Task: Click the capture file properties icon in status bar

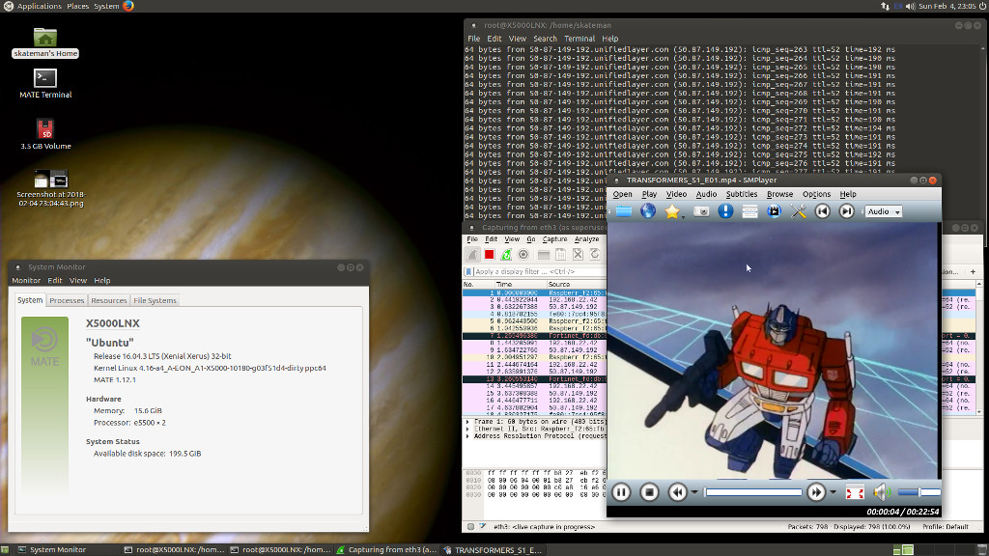Action: [483, 526]
